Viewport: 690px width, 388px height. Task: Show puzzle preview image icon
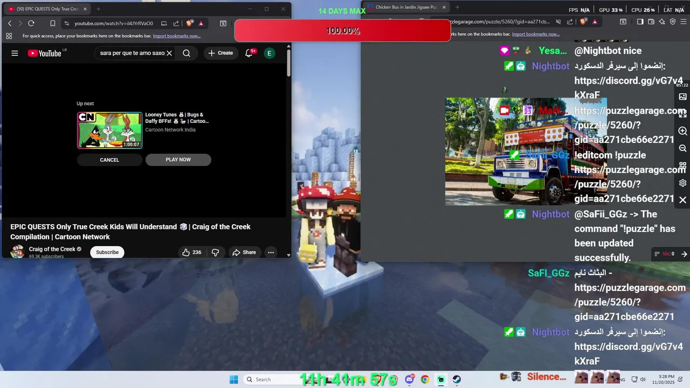(682, 97)
